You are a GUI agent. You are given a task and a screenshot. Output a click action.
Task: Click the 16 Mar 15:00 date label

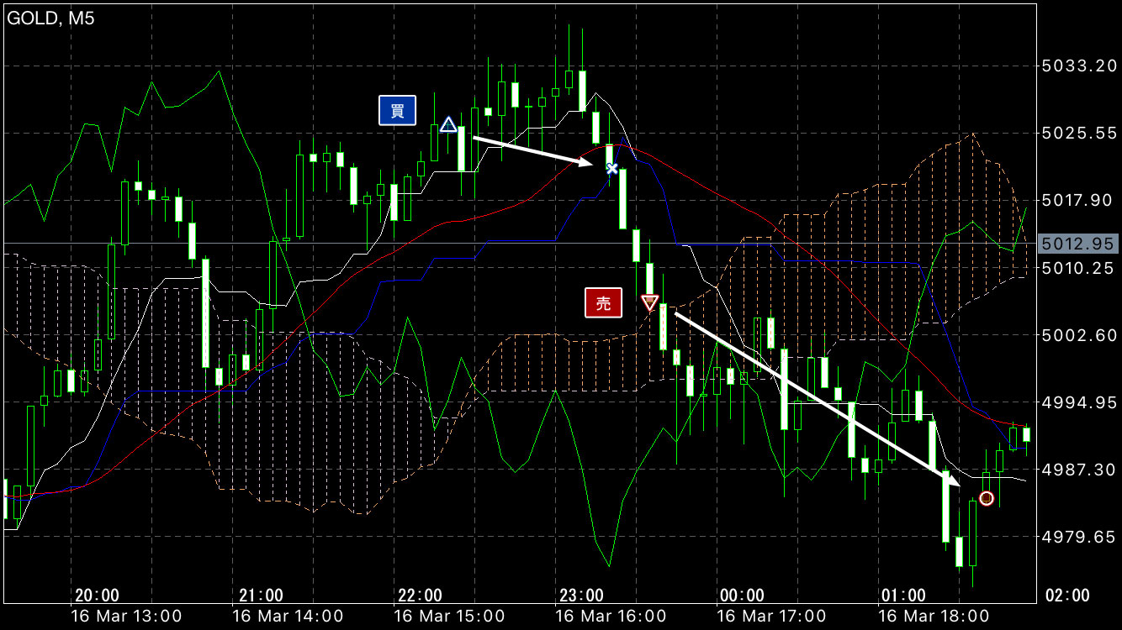pyautogui.click(x=449, y=616)
